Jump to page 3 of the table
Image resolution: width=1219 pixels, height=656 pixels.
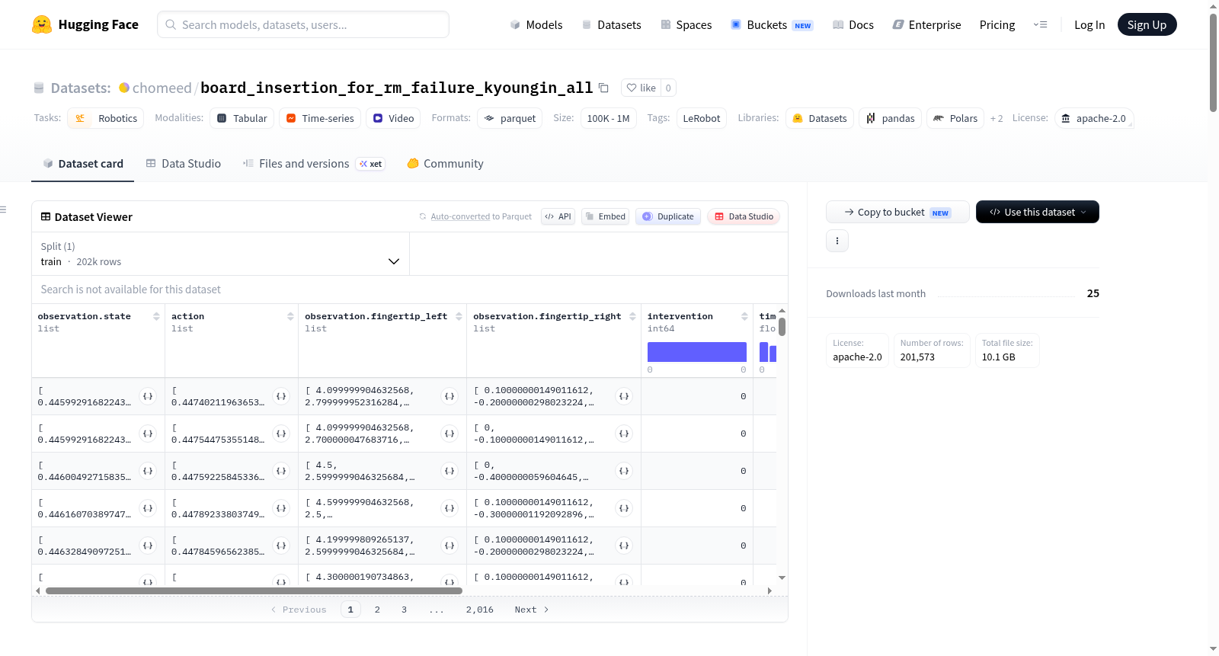(404, 610)
